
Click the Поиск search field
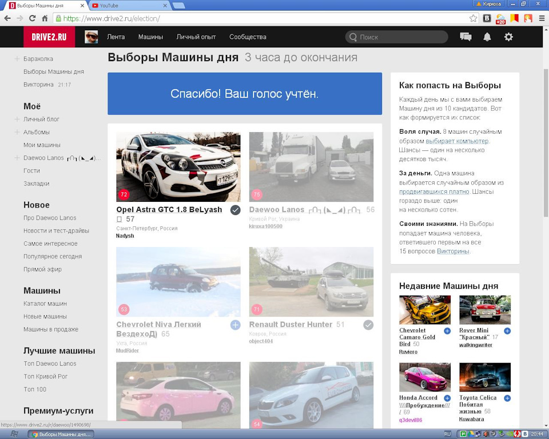point(397,37)
